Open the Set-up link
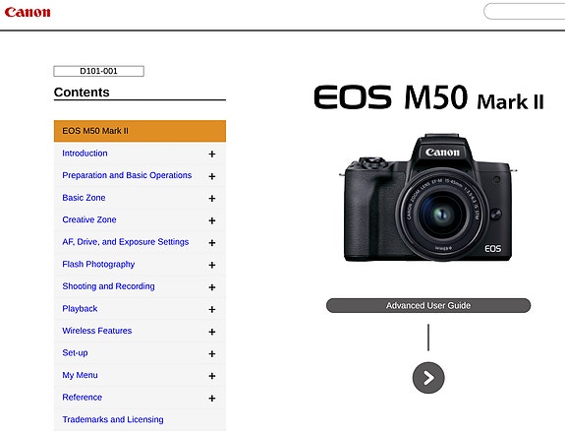565x435 pixels. 75,352
